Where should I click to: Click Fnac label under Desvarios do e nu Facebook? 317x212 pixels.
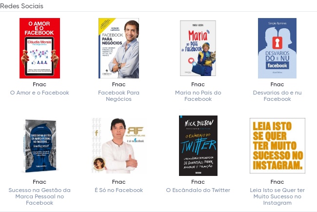point(277,84)
